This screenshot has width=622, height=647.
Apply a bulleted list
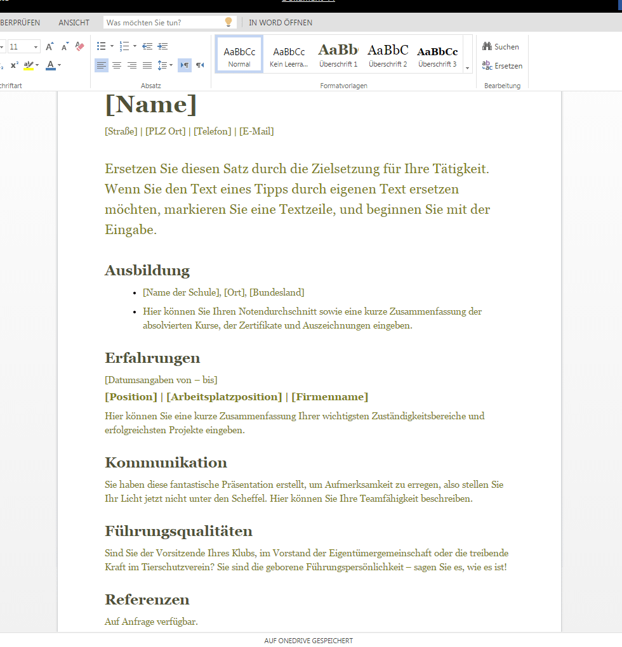101,46
